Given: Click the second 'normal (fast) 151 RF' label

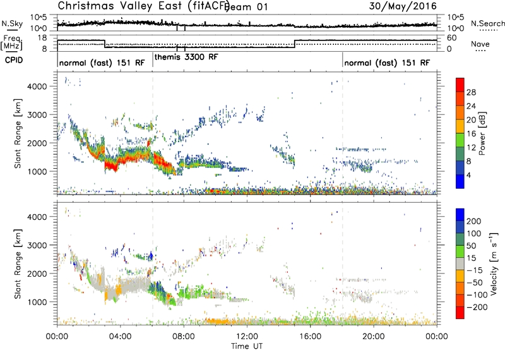Looking at the screenshot, I should tap(387, 63).
